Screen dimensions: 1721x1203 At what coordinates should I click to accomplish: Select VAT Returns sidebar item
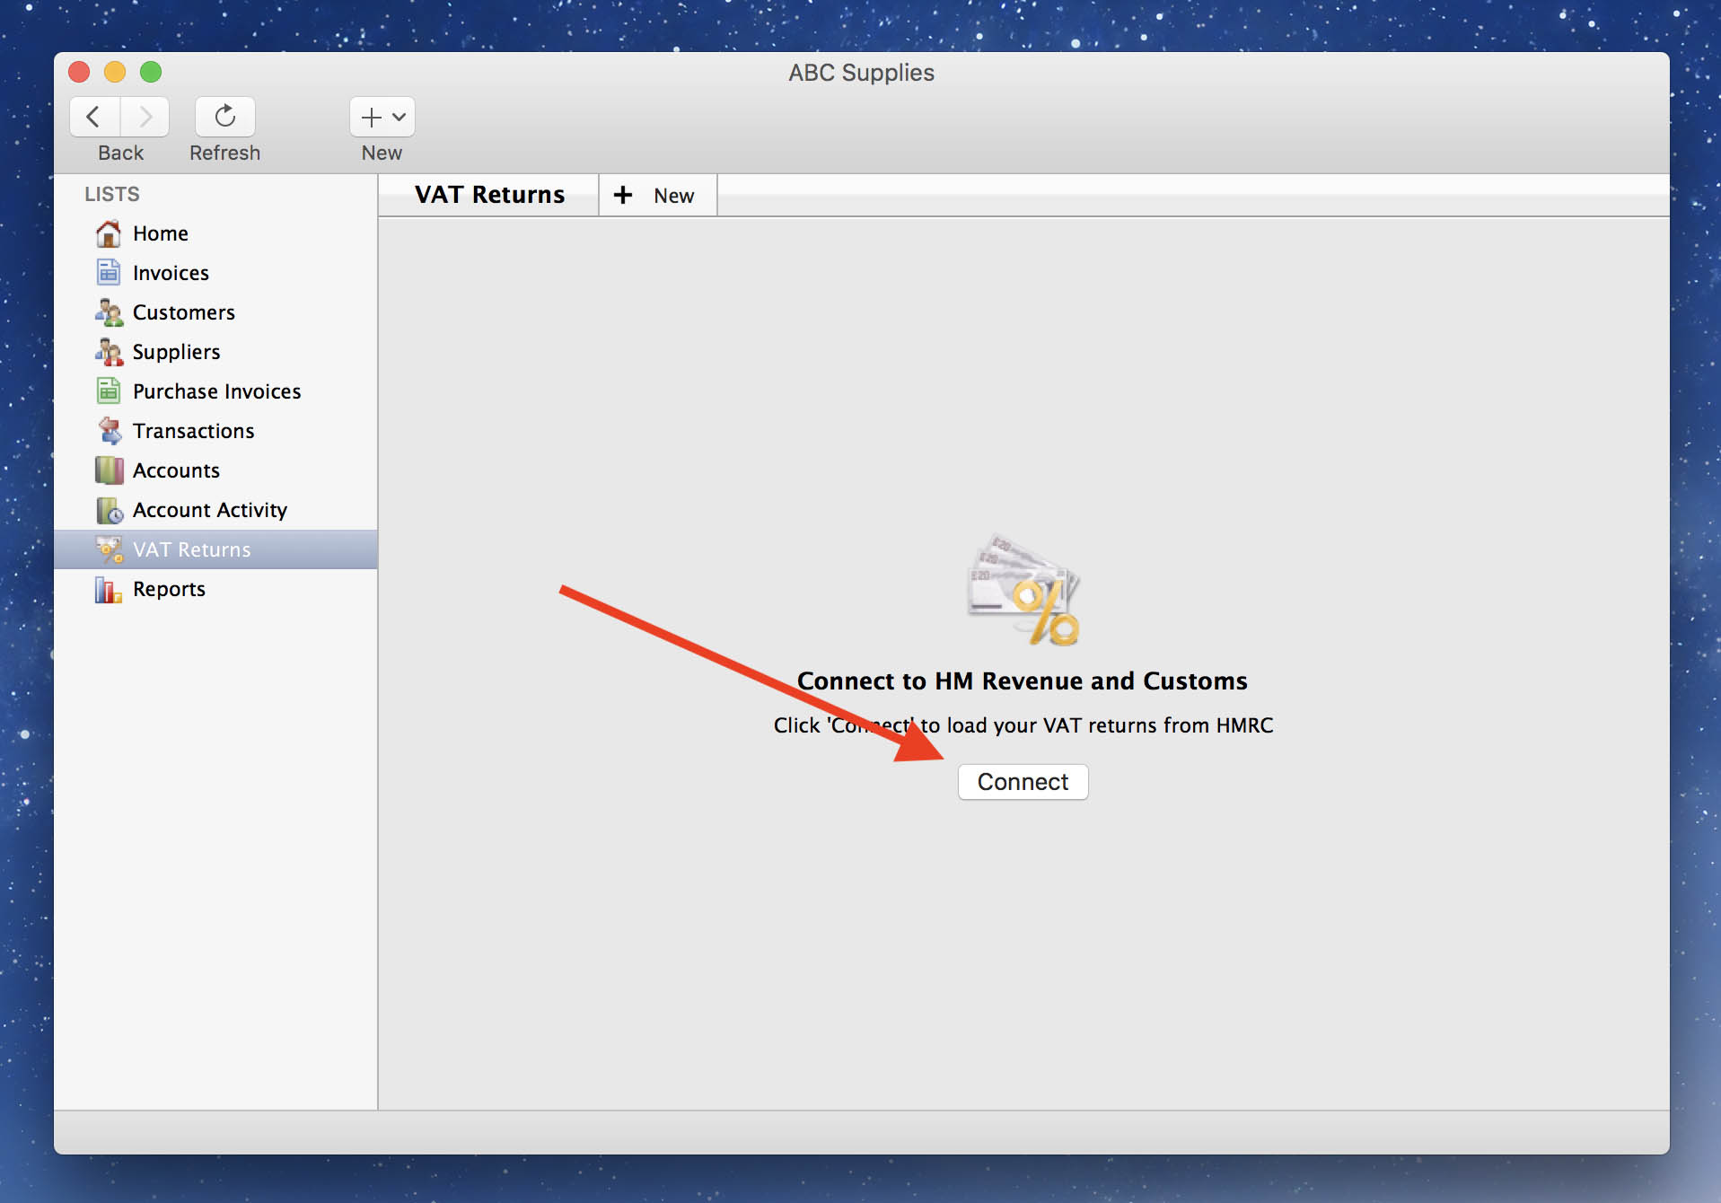pyautogui.click(x=215, y=549)
